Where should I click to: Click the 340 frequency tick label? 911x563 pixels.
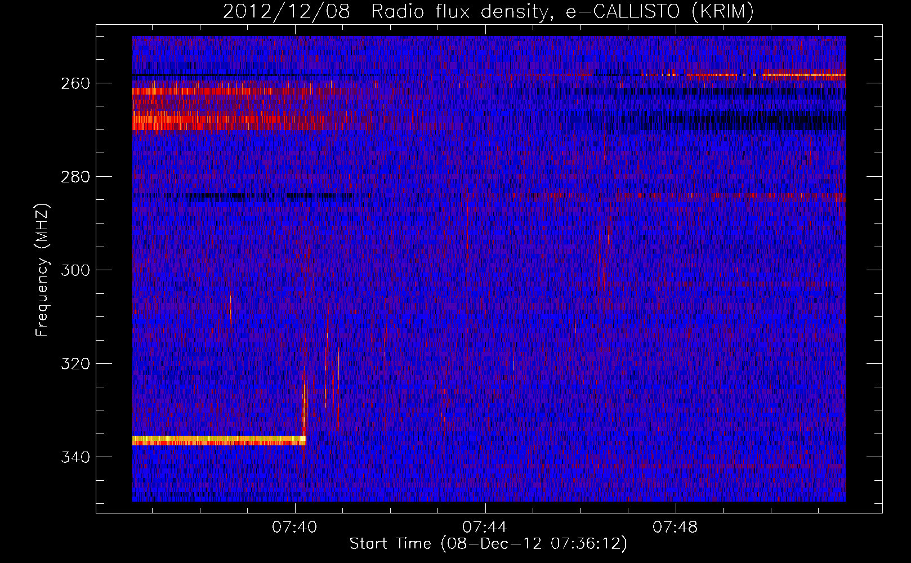[x=75, y=457]
